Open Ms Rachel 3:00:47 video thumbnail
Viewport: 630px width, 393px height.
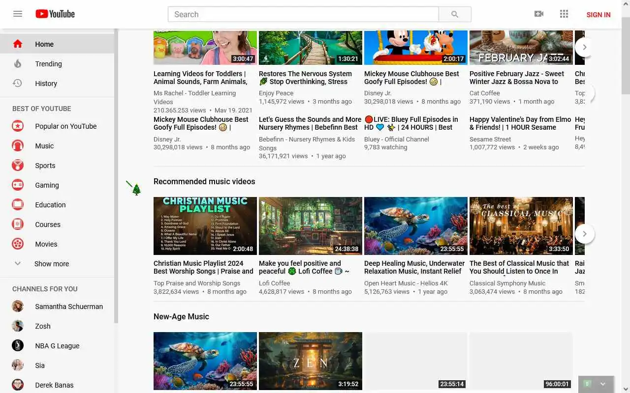click(x=205, y=48)
